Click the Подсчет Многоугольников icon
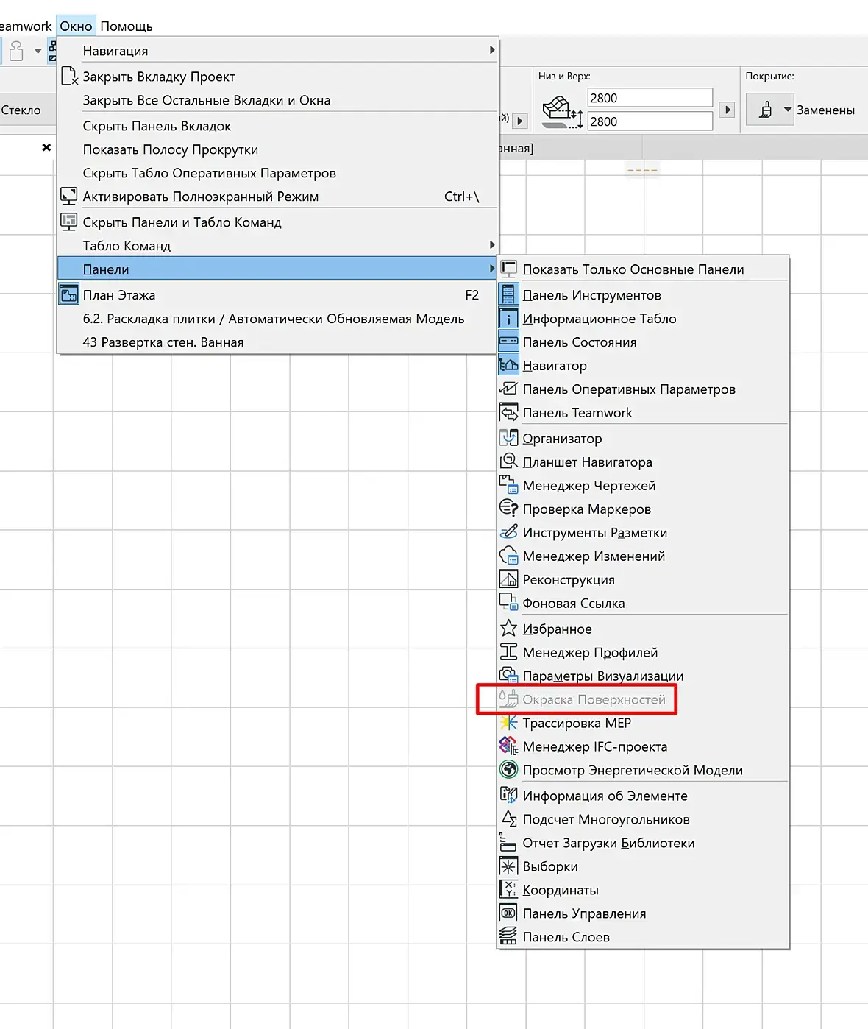 click(508, 820)
